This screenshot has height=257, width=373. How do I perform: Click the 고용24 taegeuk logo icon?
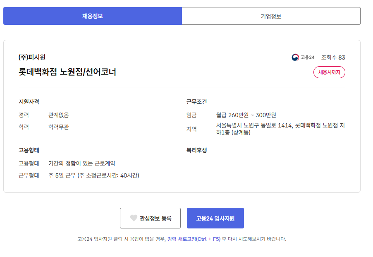click(295, 58)
